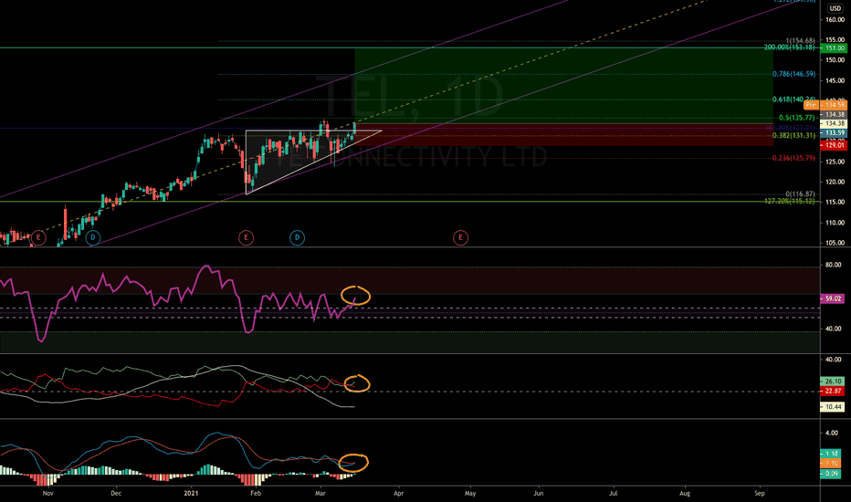
Task: Click the 80.00 RSI scale value
Action: [x=833, y=265]
